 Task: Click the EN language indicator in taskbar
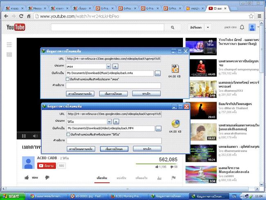234,196
